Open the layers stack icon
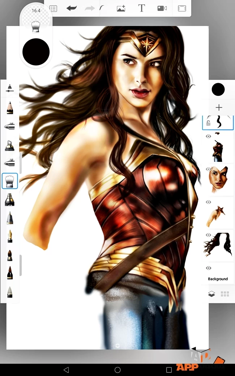Image resolution: width=235 pixels, height=376 pixels. point(211,294)
